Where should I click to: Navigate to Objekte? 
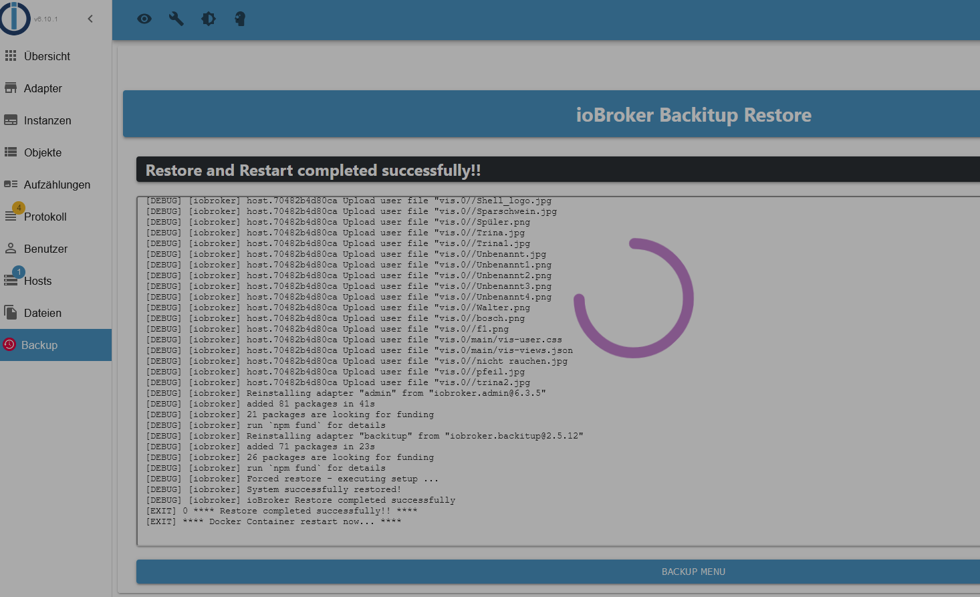tap(55, 152)
